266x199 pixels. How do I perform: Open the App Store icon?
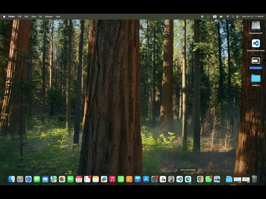(146, 179)
